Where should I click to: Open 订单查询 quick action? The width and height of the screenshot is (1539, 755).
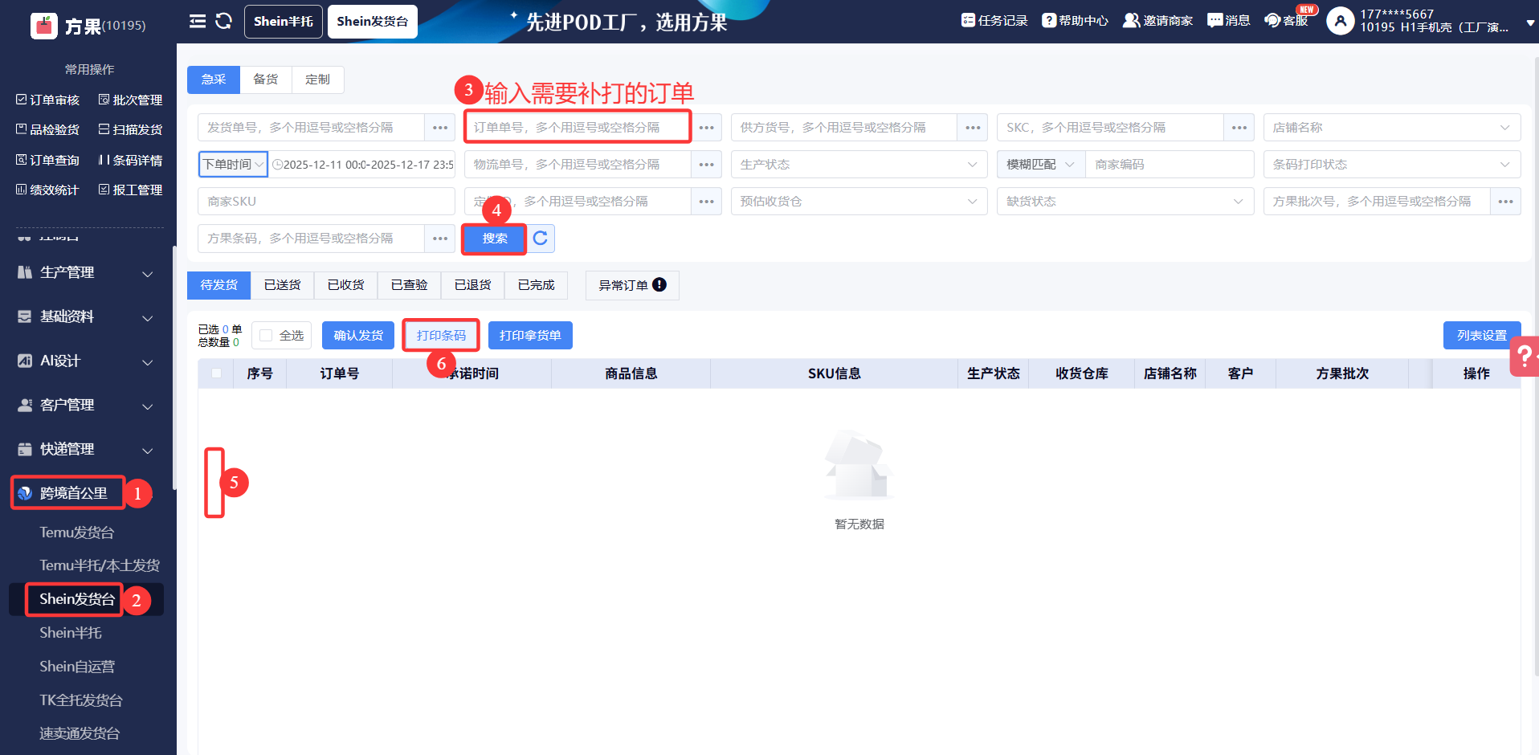tap(48, 160)
